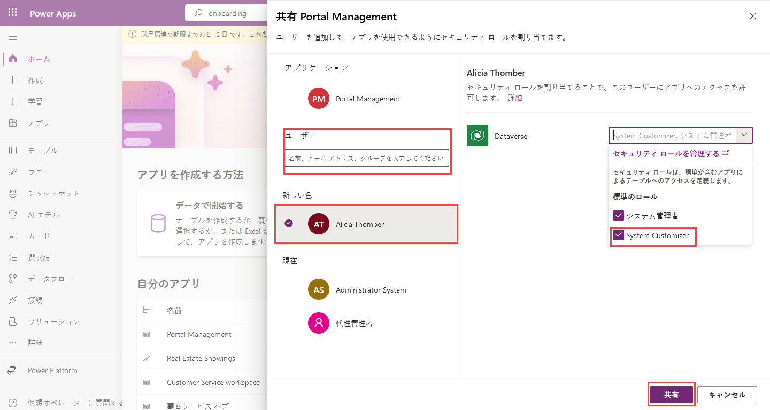Click the 名前 column header
The width and height of the screenshot is (770, 410).
(174, 310)
